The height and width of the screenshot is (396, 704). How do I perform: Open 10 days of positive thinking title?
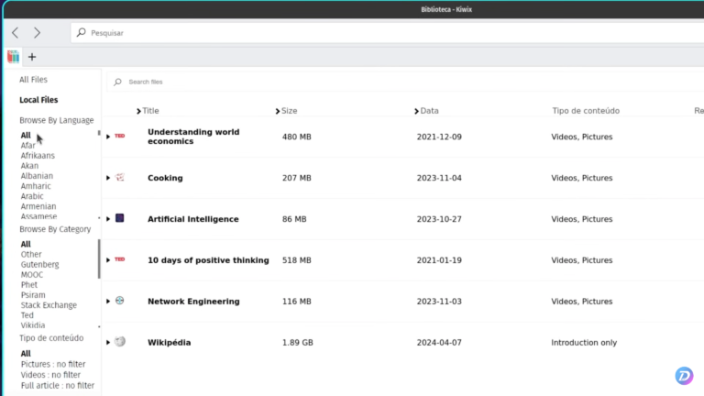[x=208, y=260]
